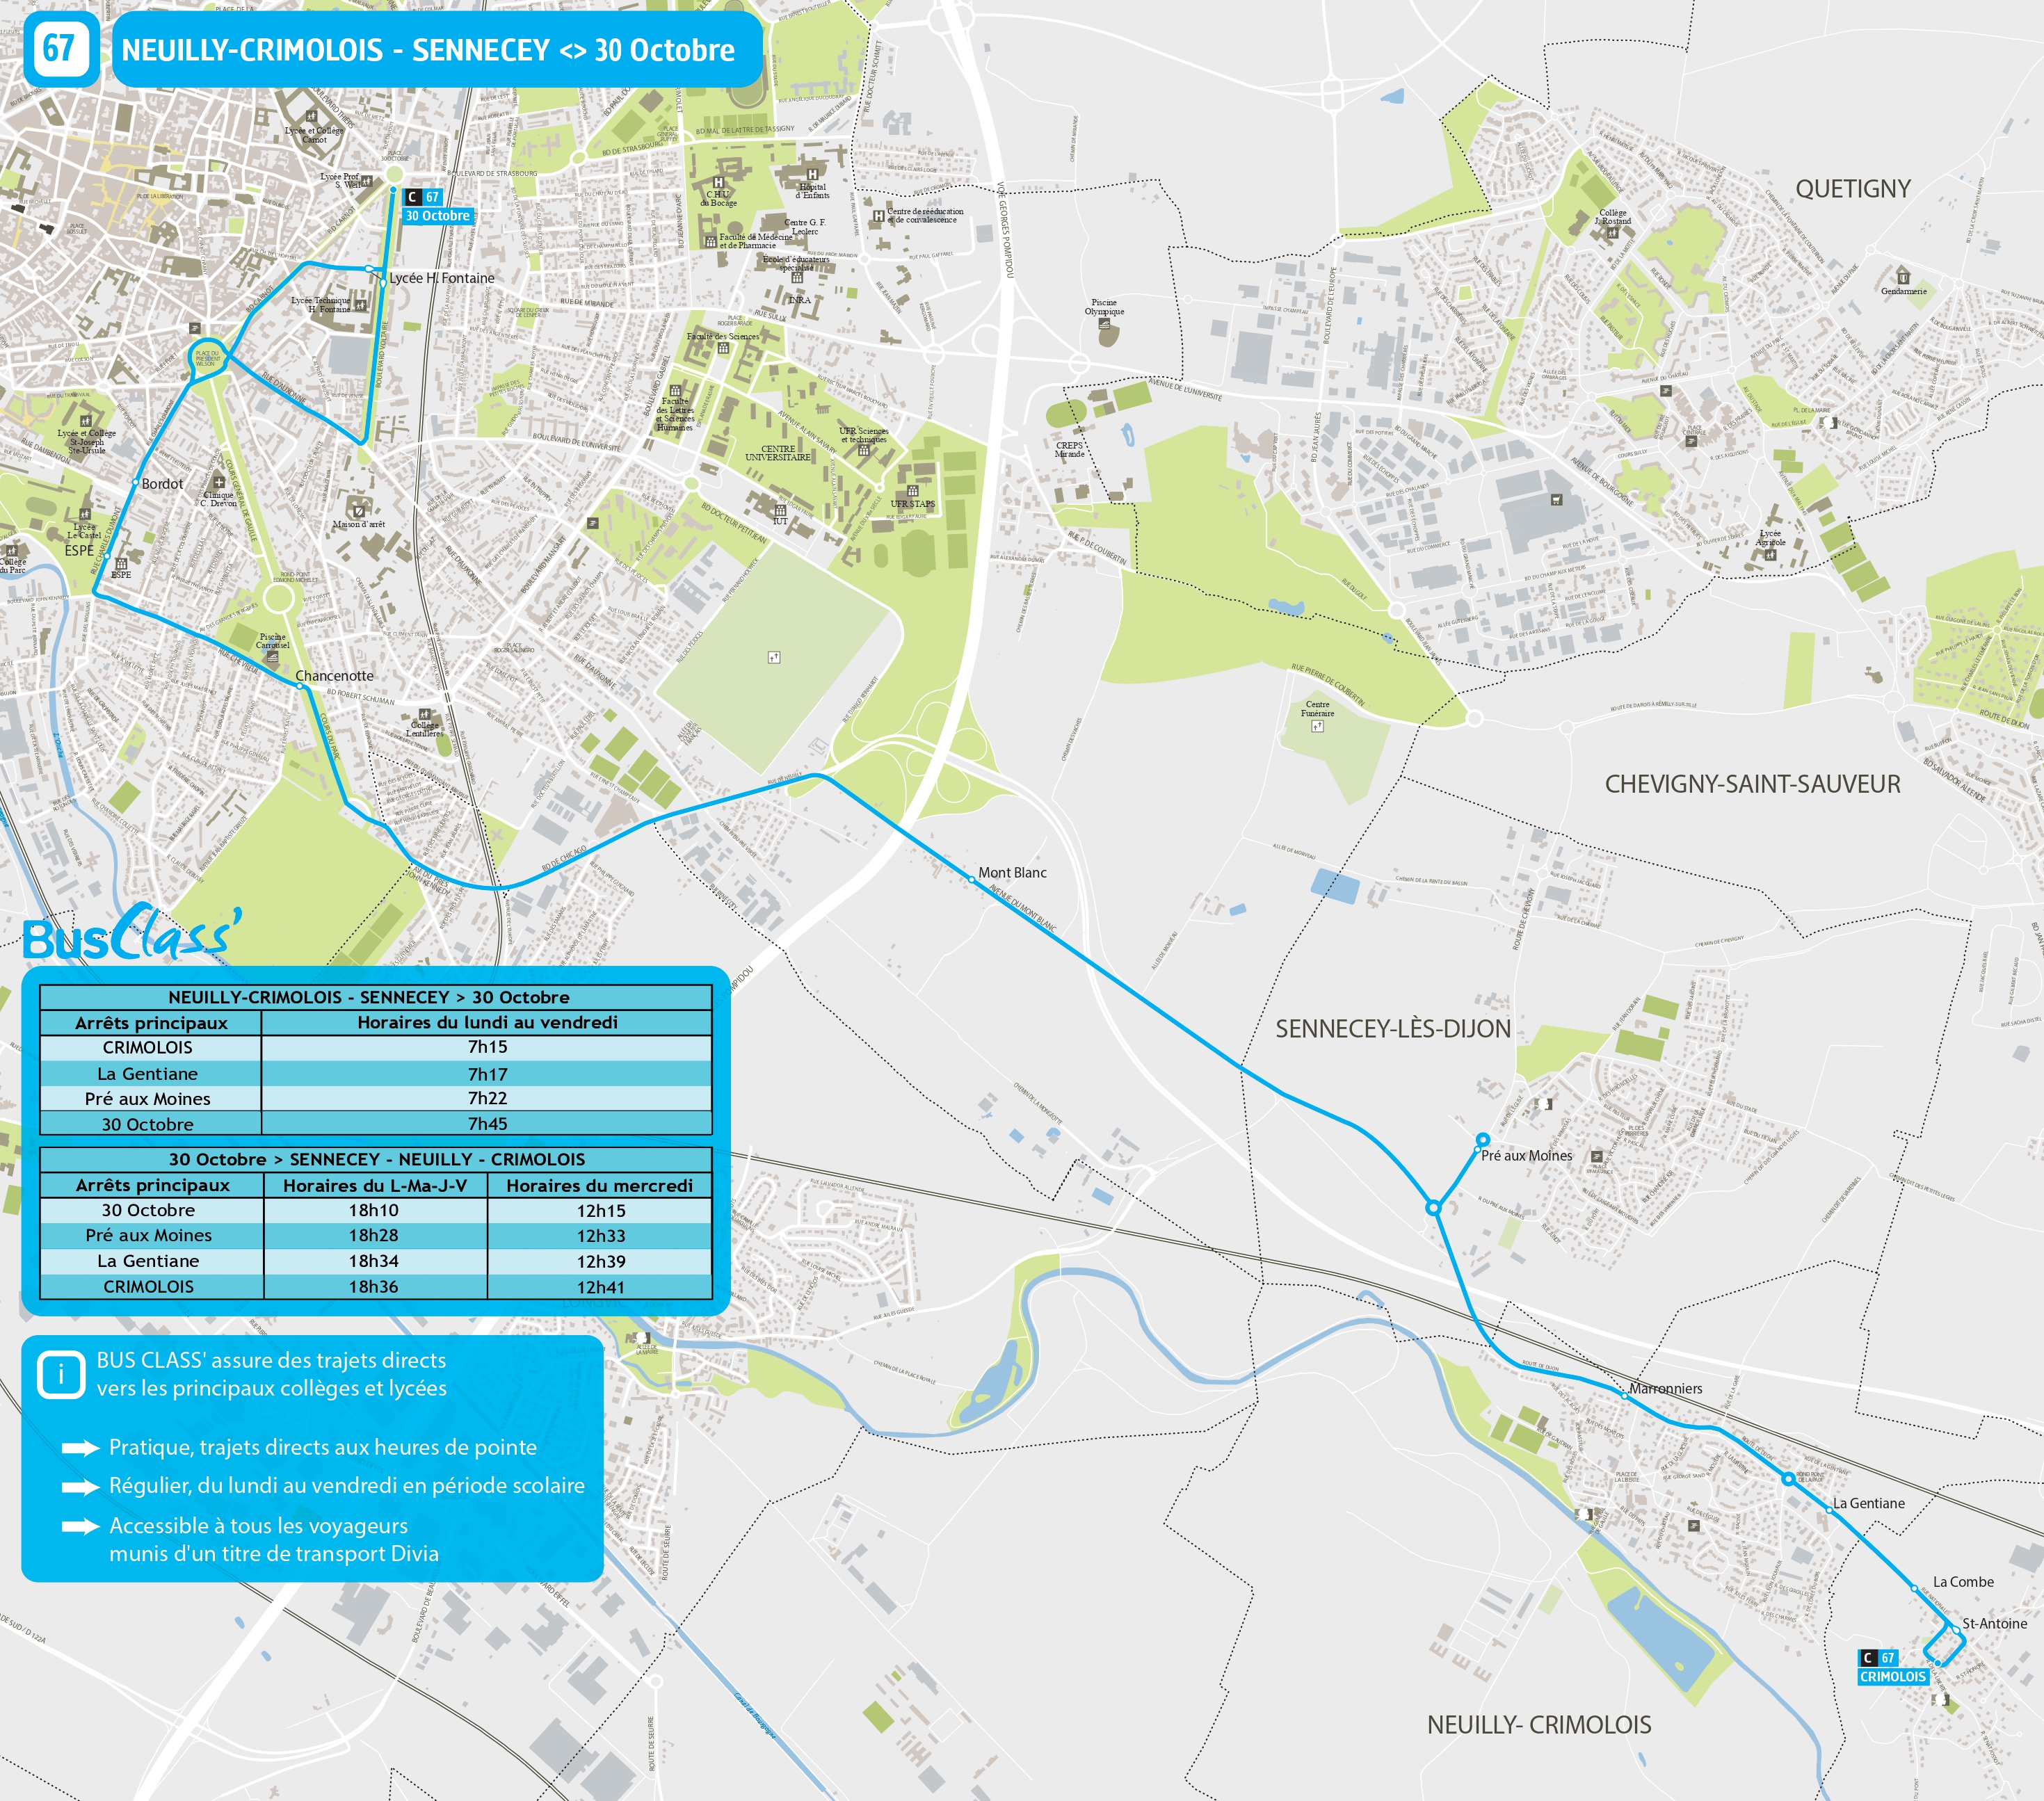Click the CRIMOLOIS terminus label
Screen dimensions: 2044x1801
point(1892,1677)
